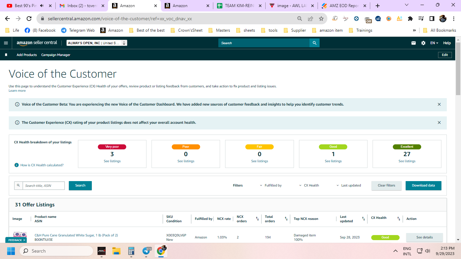This screenshot has width=461, height=259.
Task: Open the Help link in Seller Central header
Action: click(x=447, y=43)
